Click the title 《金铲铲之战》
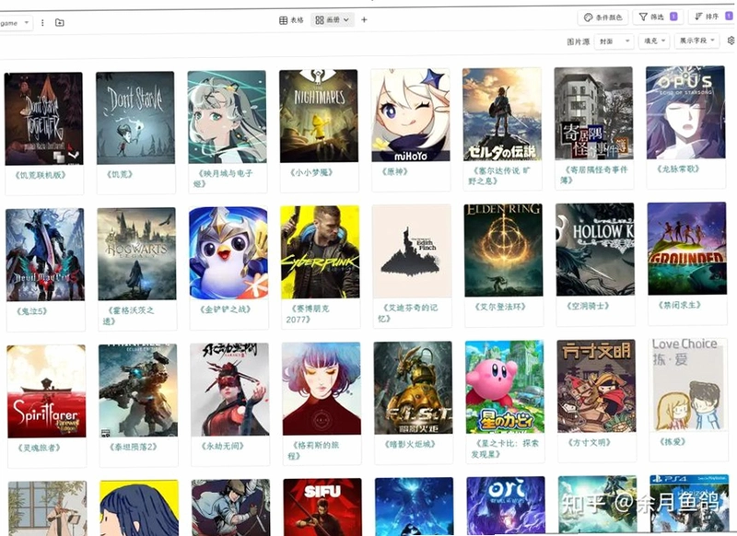This screenshot has width=737, height=536. [x=226, y=309]
